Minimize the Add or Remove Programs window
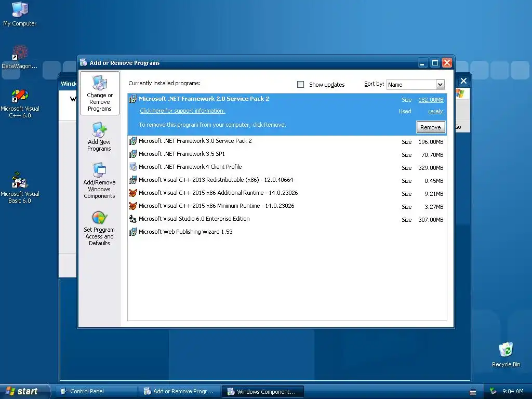This screenshot has width=532, height=399. click(423, 63)
